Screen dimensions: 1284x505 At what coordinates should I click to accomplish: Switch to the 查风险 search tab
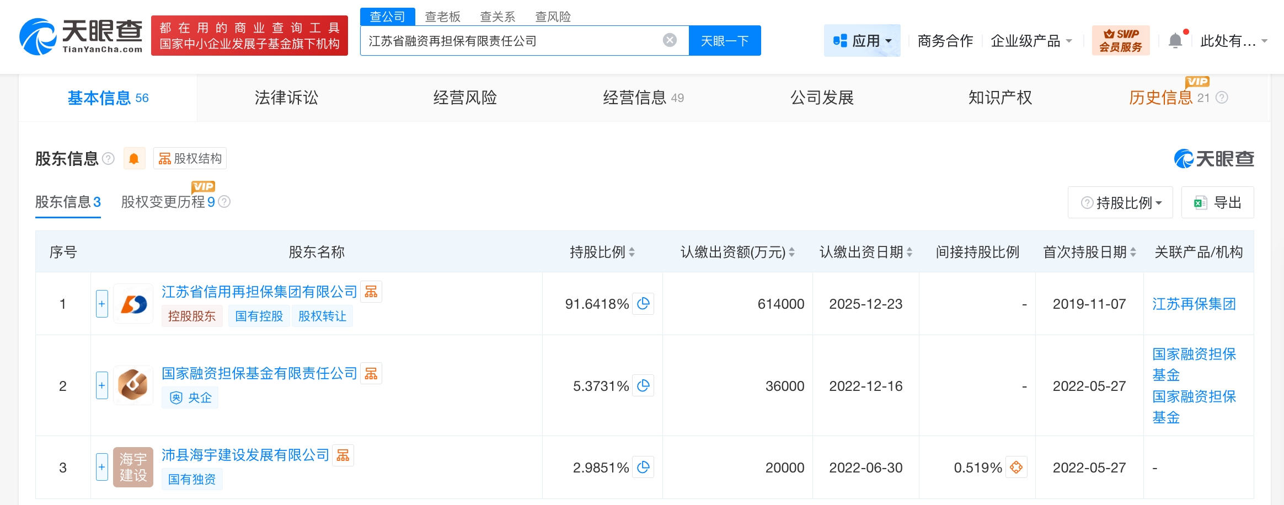[553, 17]
